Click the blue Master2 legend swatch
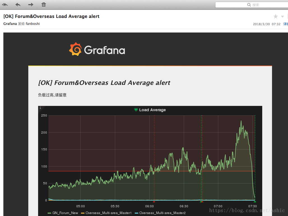This screenshot has height=216, width=288. pos(136,213)
